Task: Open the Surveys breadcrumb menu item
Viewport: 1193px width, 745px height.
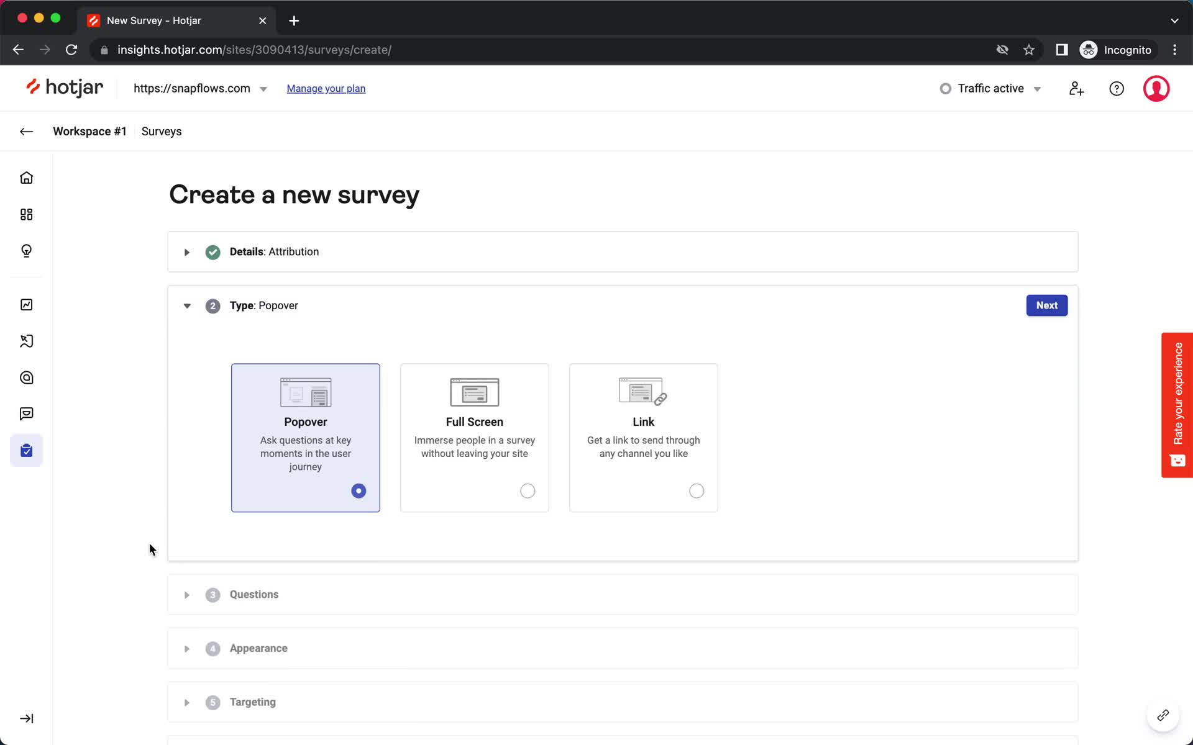Action: coord(162,130)
